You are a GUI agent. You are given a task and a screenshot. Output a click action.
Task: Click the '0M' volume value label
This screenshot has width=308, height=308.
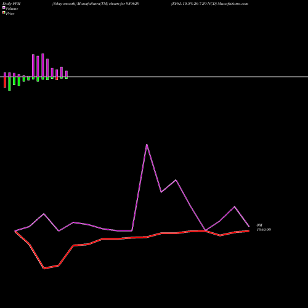pos(259,225)
